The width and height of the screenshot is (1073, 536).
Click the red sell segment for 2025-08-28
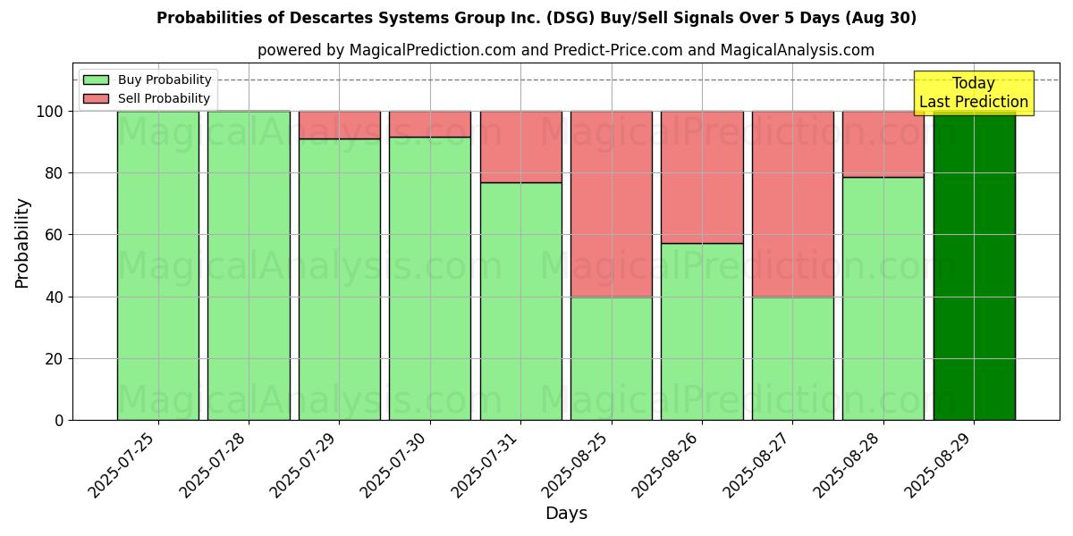point(883,144)
